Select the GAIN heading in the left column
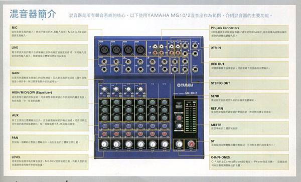The width and height of the screenshot is (301, 182). (16, 73)
